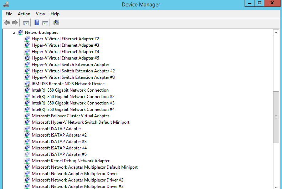Select the Network adapters category label
Viewport: 282px width, 189px height.
coord(42,32)
